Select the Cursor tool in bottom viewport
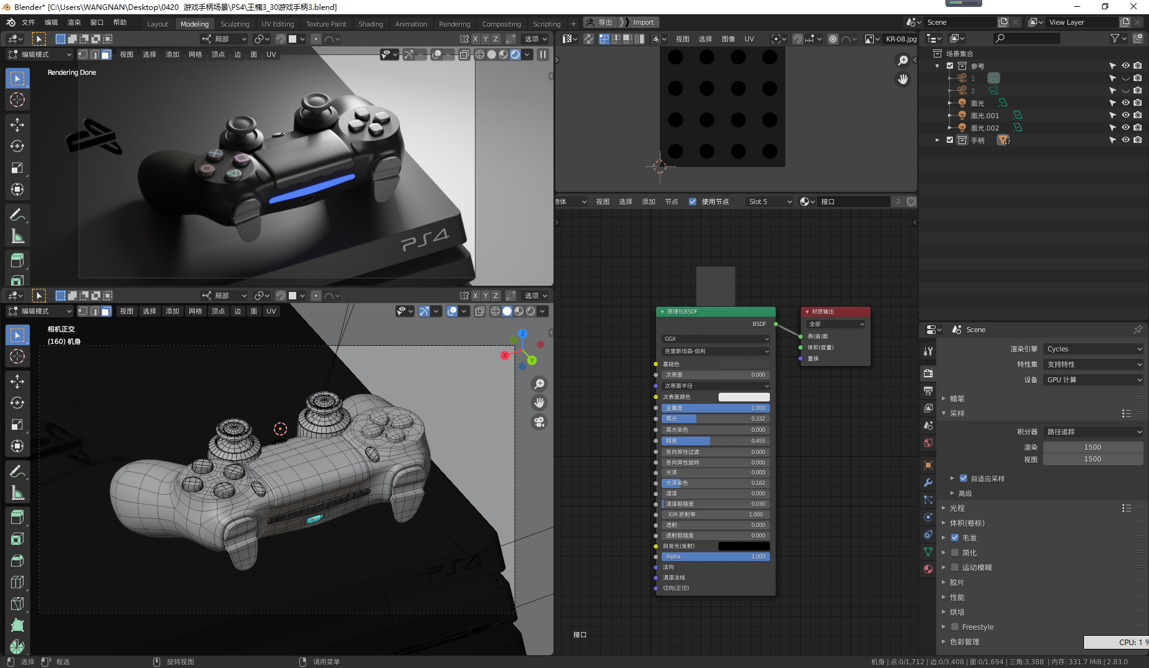1149x668 pixels. pos(17,356)
